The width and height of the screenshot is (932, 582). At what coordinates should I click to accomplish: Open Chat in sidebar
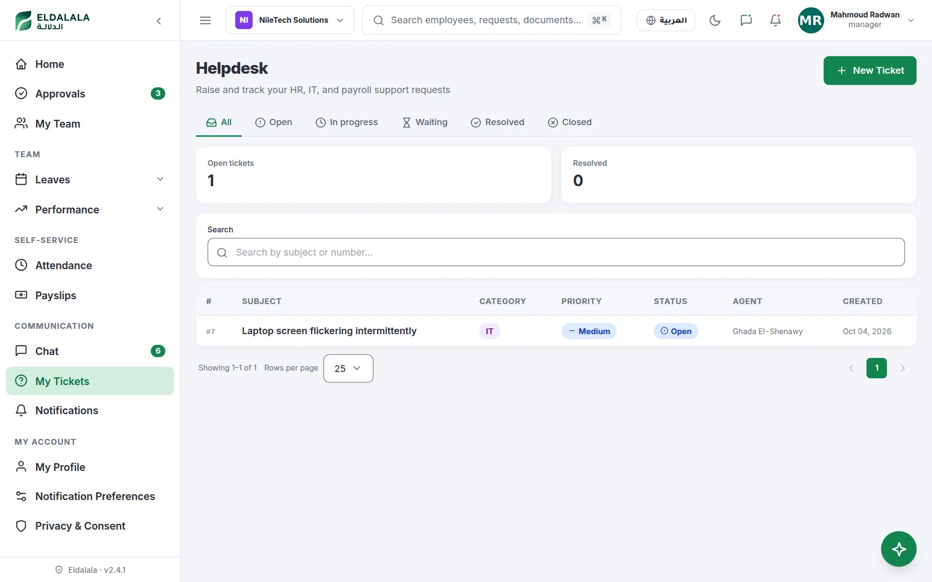click(90, 351)
